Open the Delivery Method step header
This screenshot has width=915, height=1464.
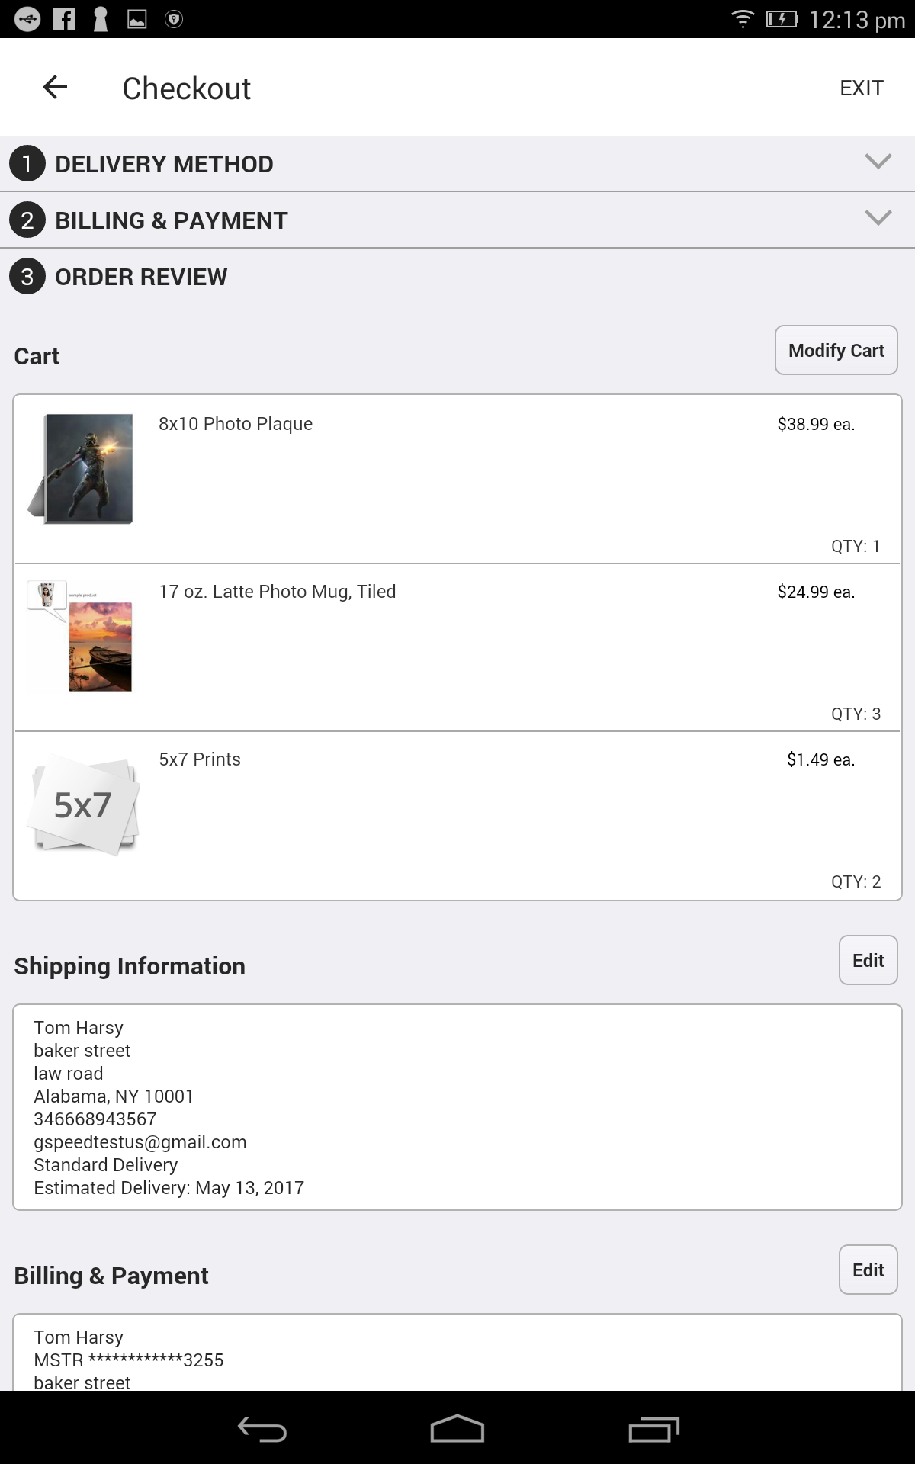[x=164, y=164]
